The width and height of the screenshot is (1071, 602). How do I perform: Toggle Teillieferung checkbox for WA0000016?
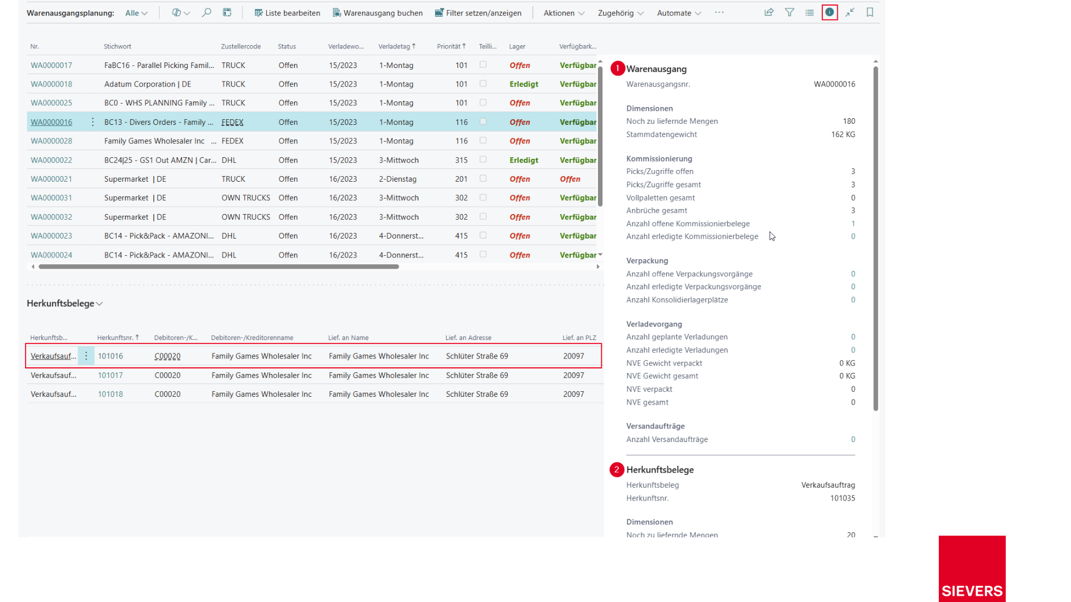tap(483, 122)
